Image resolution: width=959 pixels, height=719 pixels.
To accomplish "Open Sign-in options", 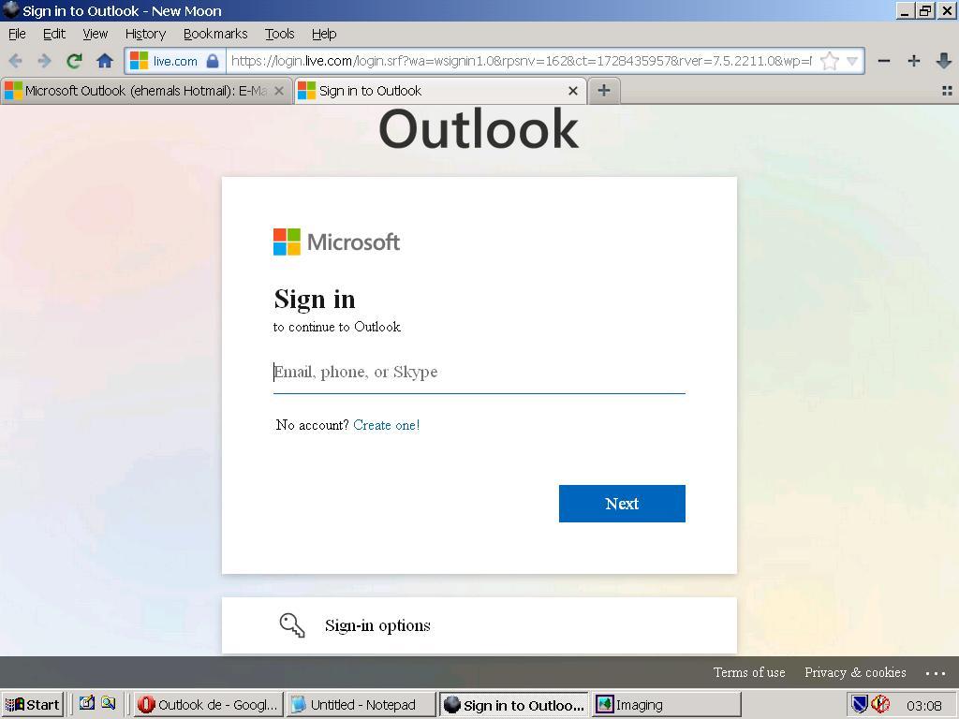I will 479,625.
